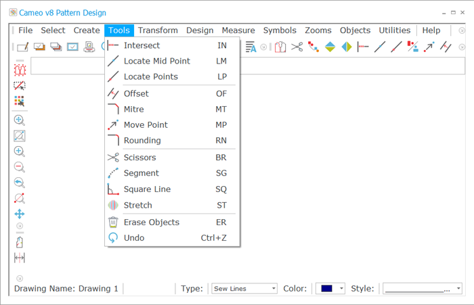Viewport: 474px width, 305px height.
Task: Click the horizontal measure width sidebar icon
Action: pyautogui.click(x=20, y=258)
